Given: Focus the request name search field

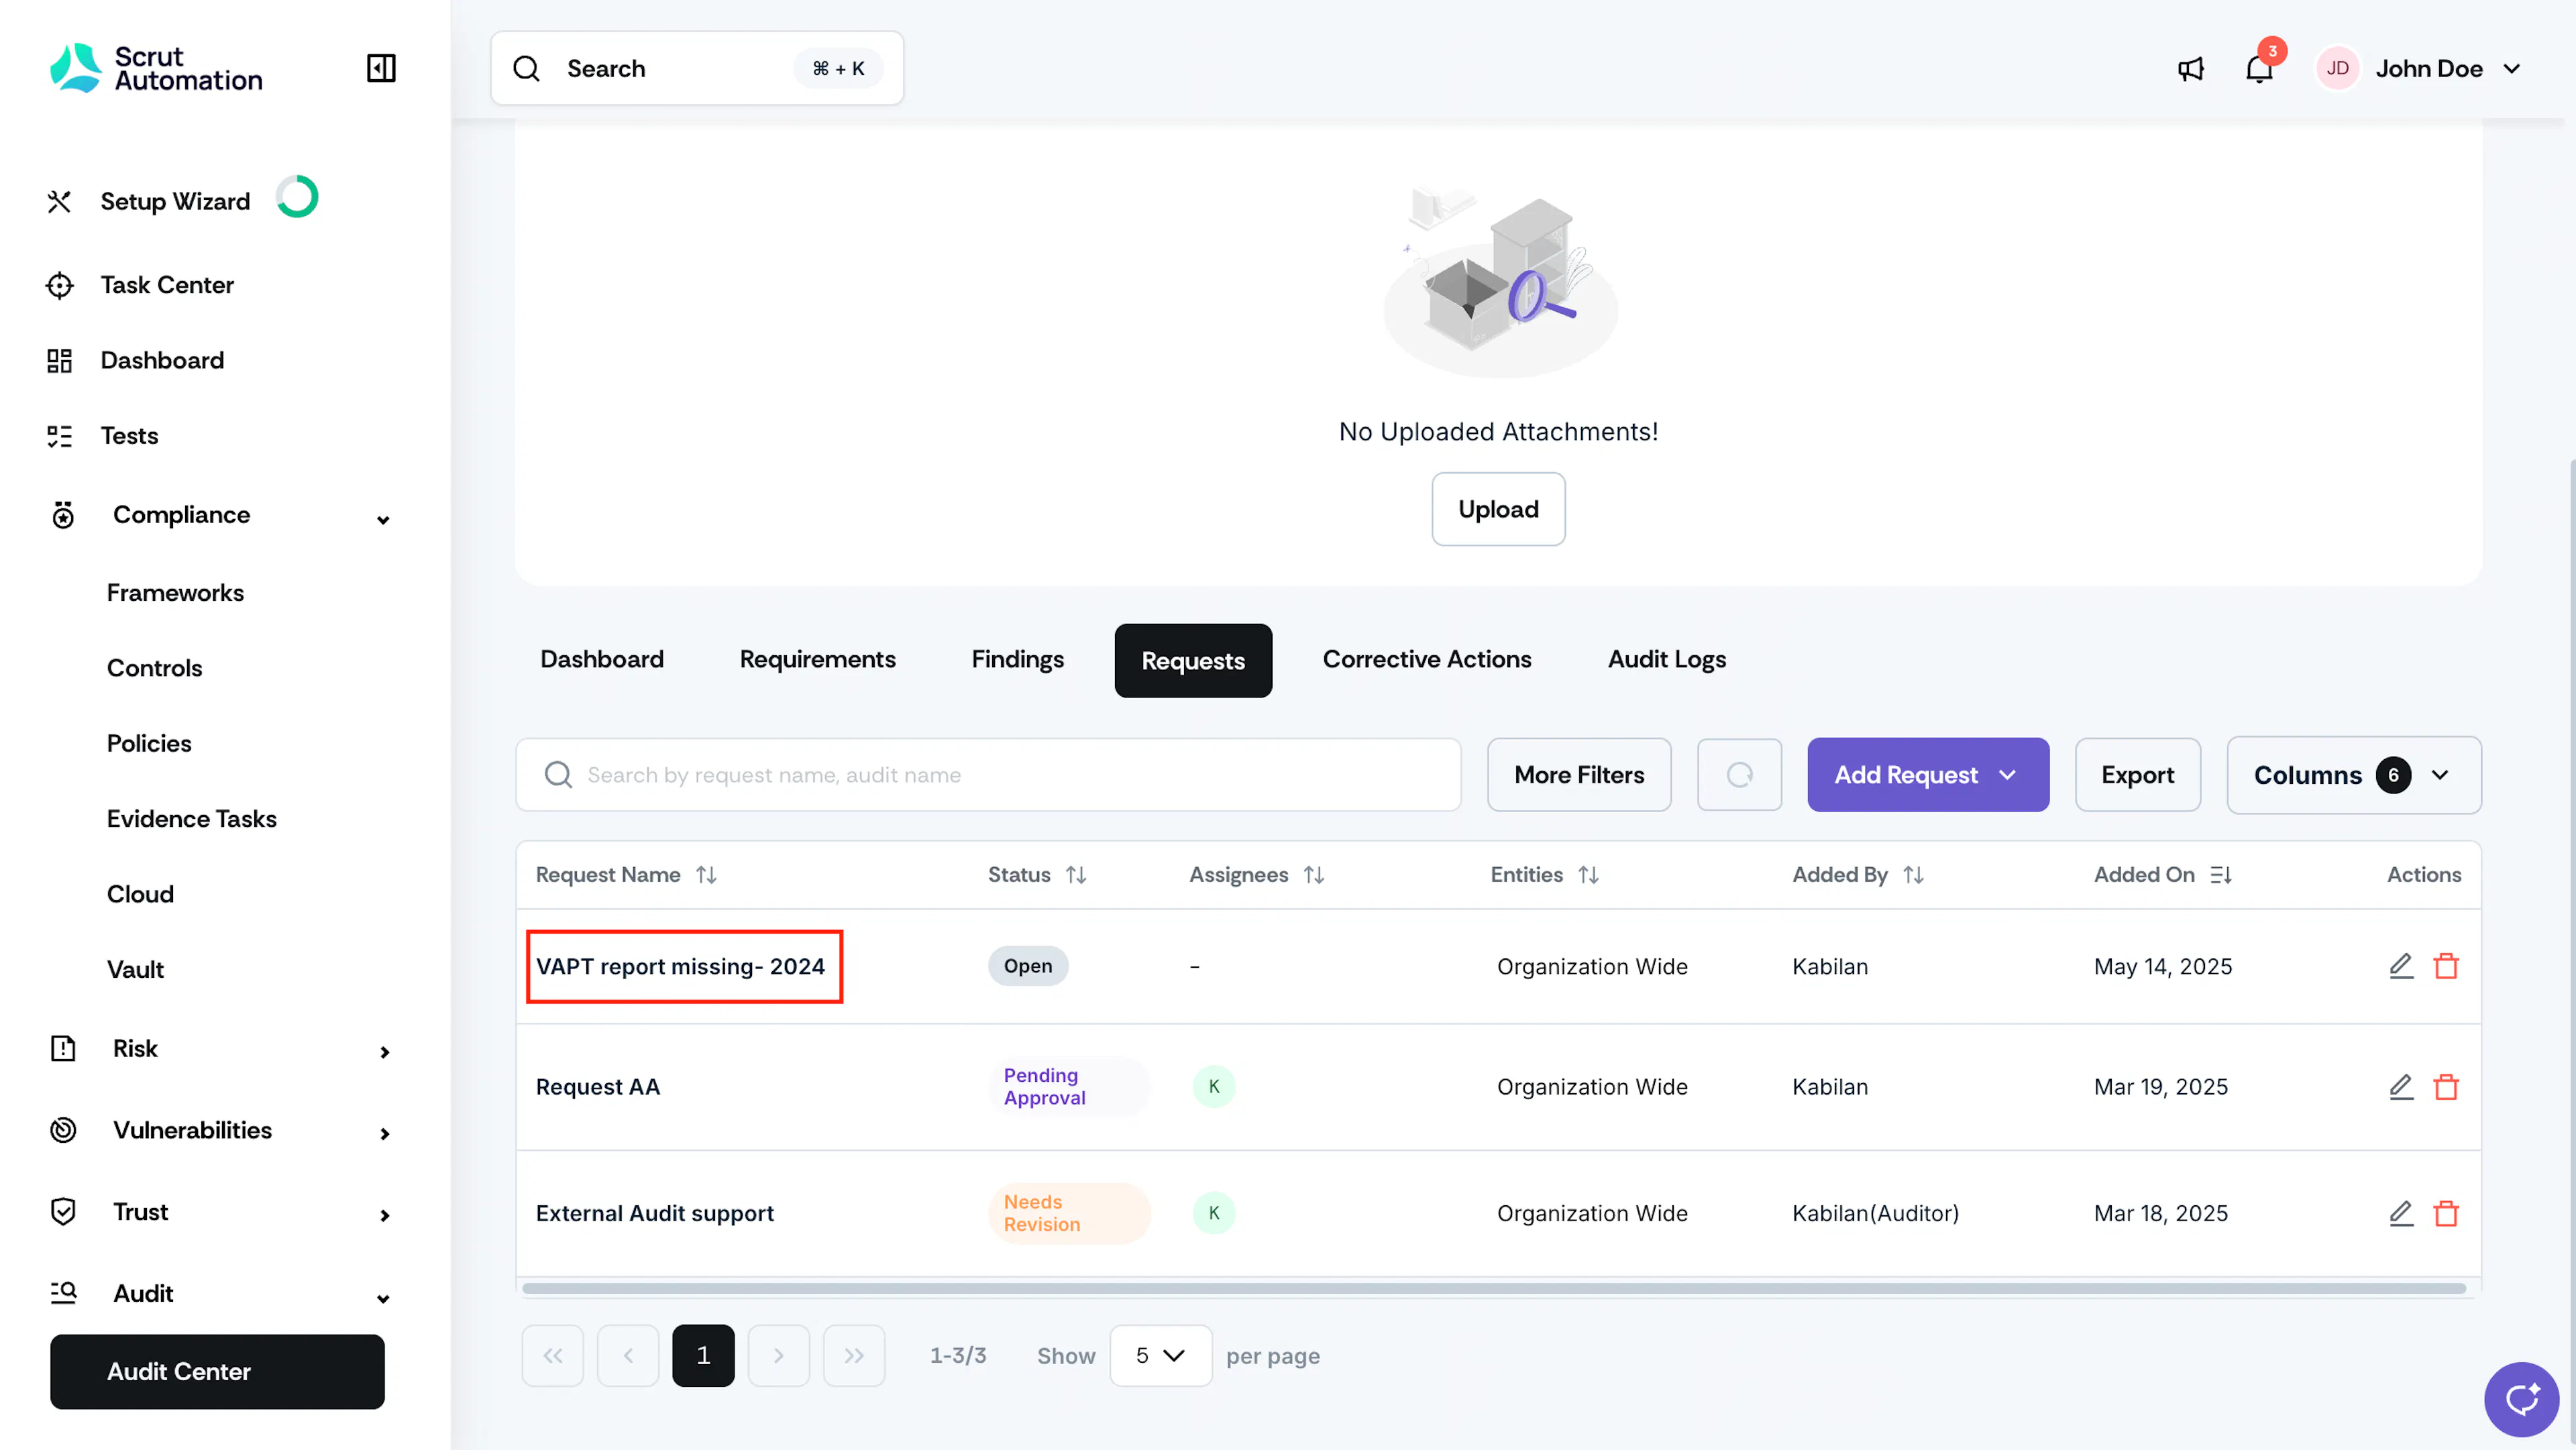Looking at the screenshot, I should coord(988,775).
